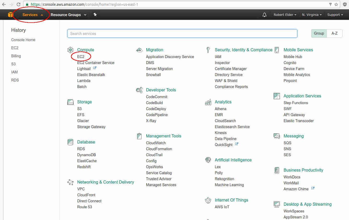Open Snowball under Migration
Screen dimensions: 349x220
coord(153,75)
